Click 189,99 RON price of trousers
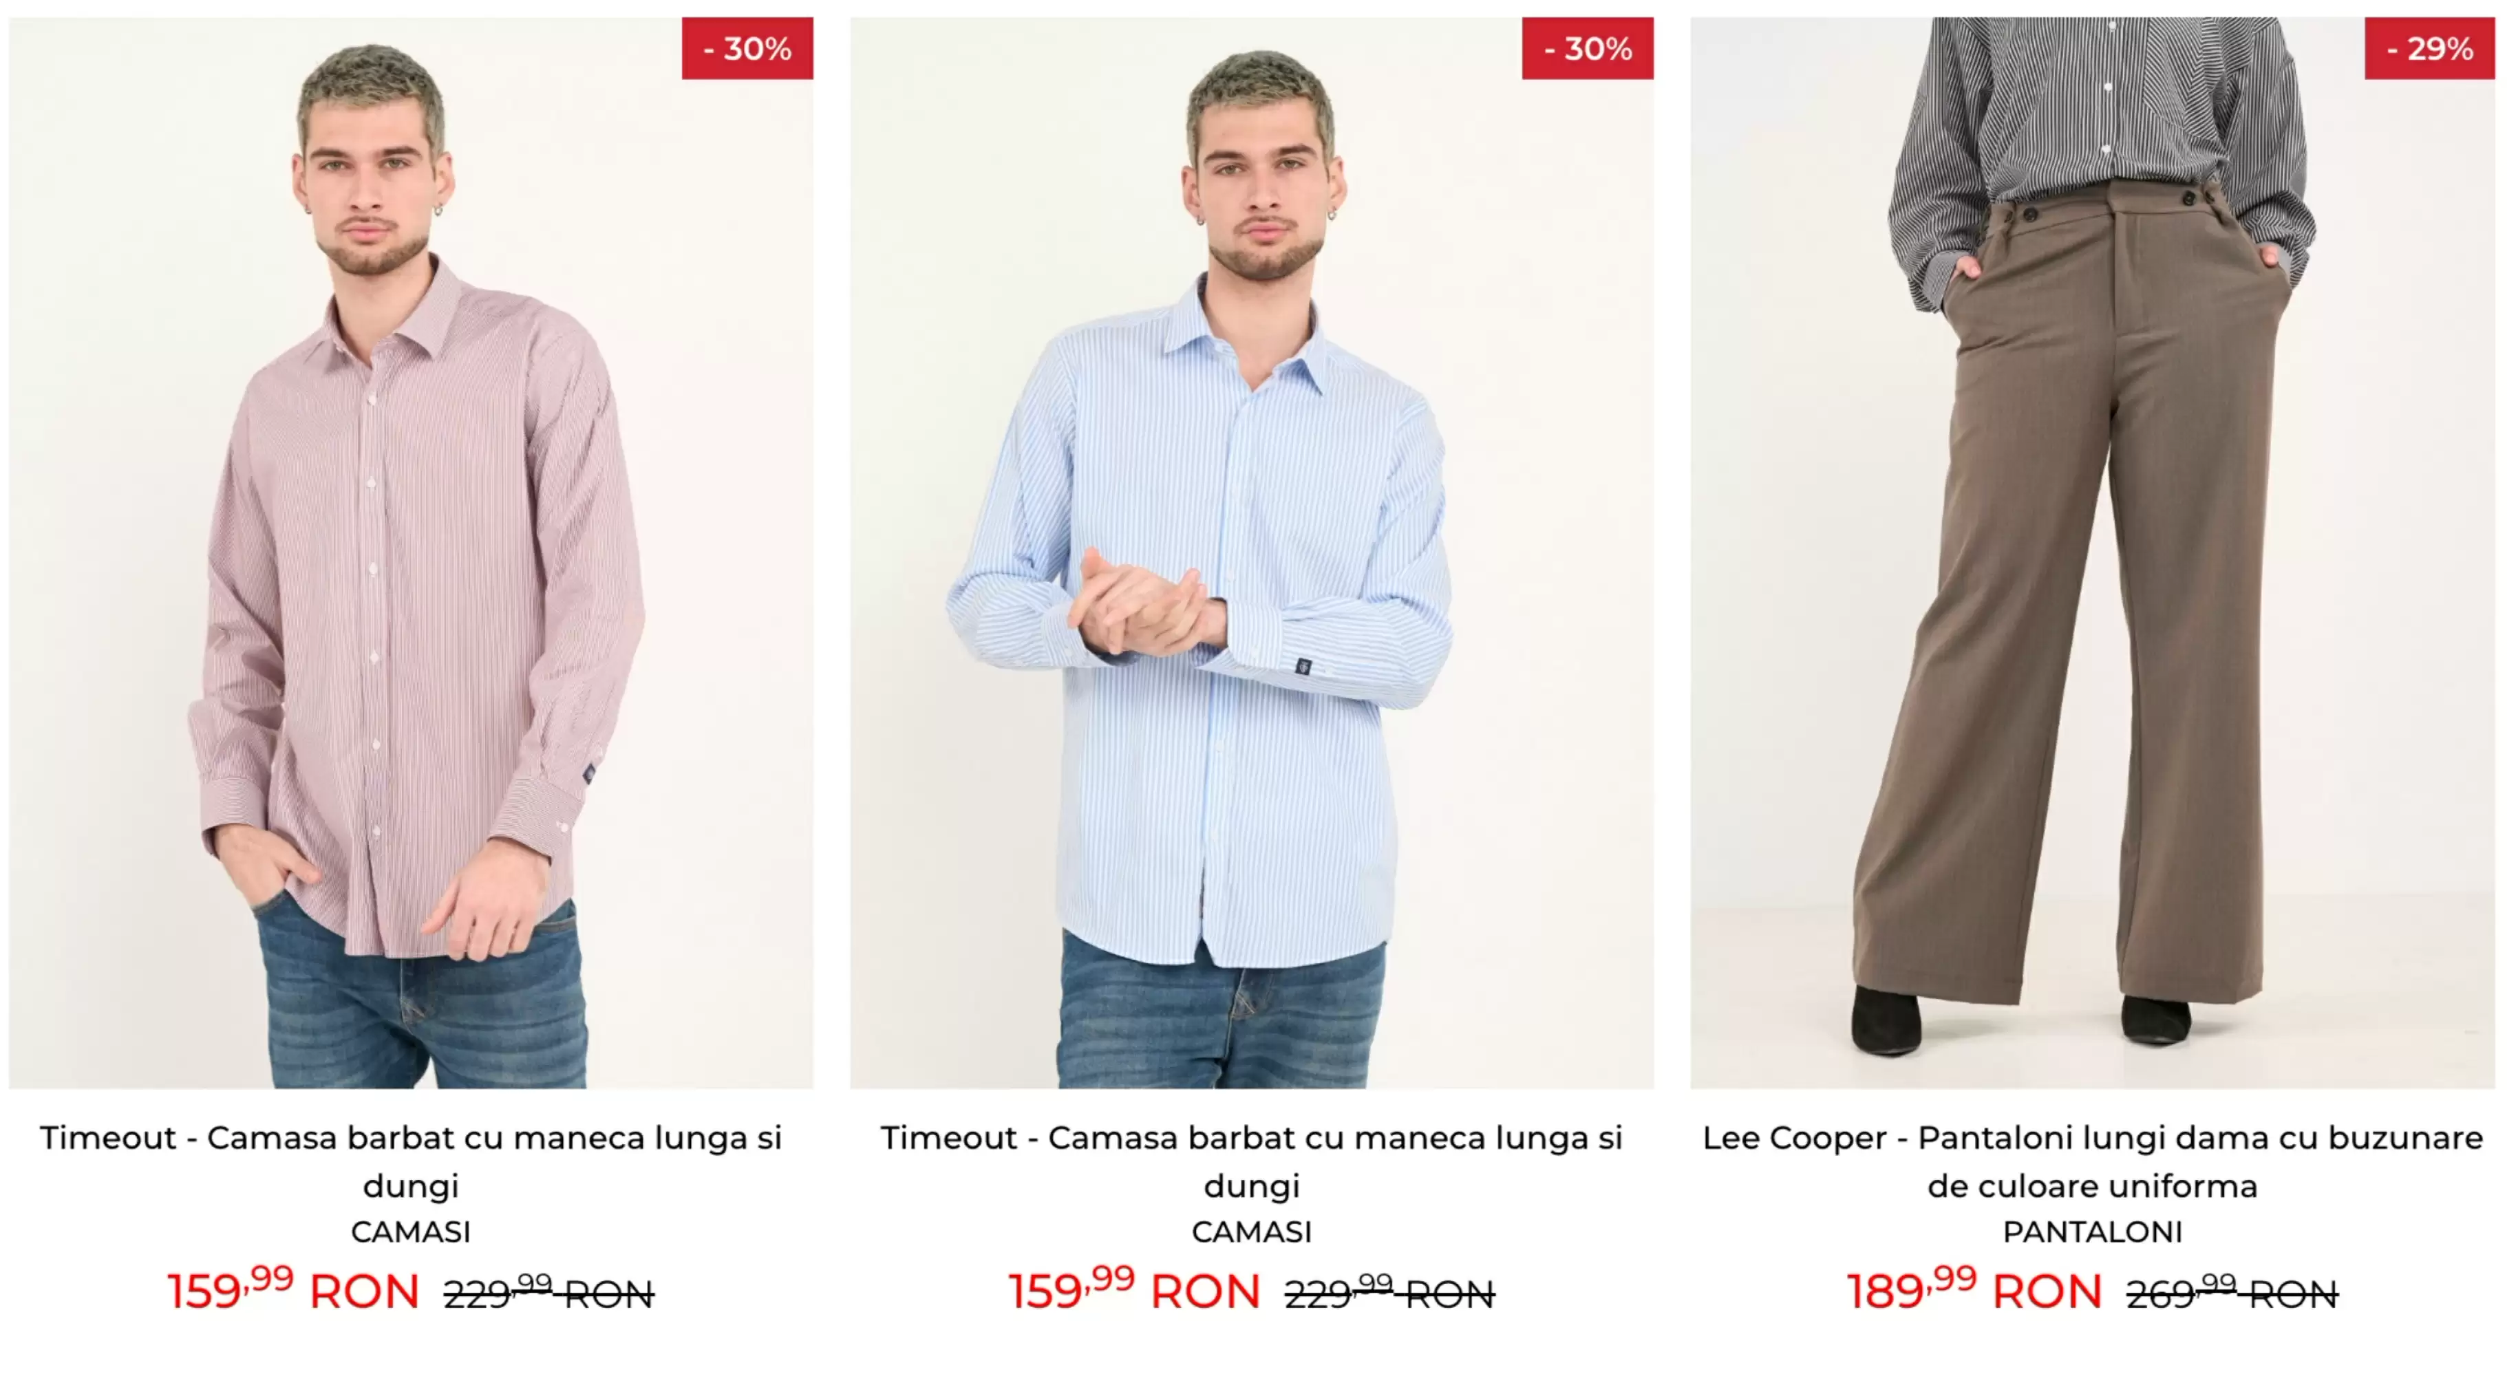Screen dimensions: 2507x1376 pyautogui.click(x=1974, y=1291)
